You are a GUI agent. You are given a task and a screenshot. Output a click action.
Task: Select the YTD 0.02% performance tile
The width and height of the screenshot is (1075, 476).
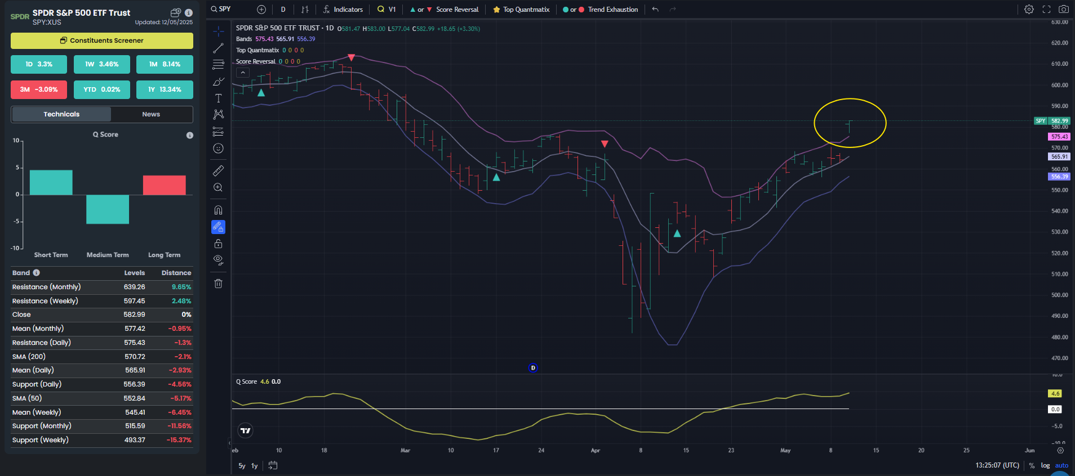click(x=102, y=89)
